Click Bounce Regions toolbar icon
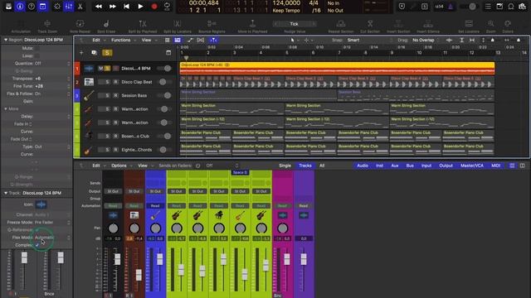Screen dimensions: 531x298 (212, 26)
